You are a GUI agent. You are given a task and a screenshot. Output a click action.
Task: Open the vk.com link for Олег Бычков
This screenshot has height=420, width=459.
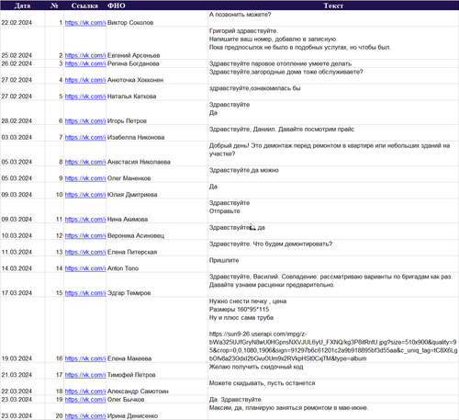[x=85, y=400]
